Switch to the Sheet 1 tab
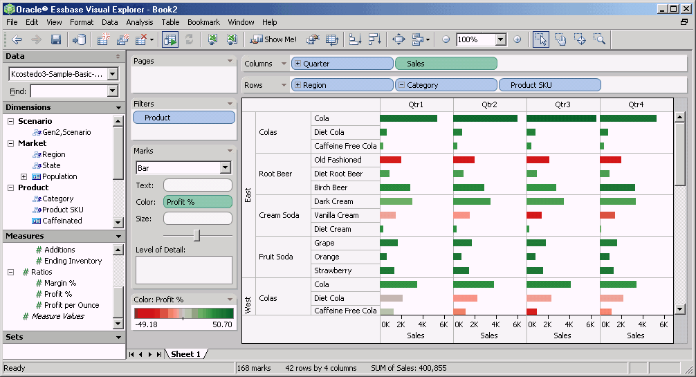The width and height of the screenshot is (696, 377). point(186,354)
